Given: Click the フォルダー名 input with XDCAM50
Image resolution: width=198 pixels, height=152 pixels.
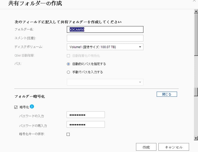Looking at the screenshot, I should (105, 29).
